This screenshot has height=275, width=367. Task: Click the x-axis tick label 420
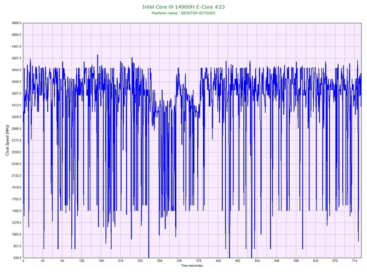218,261
